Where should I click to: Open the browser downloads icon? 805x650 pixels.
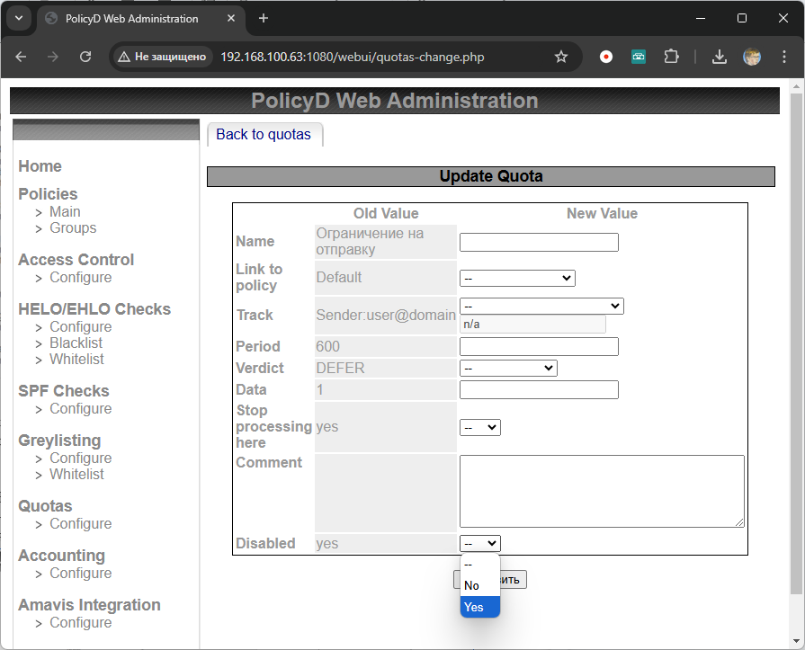tap(720, 57)
